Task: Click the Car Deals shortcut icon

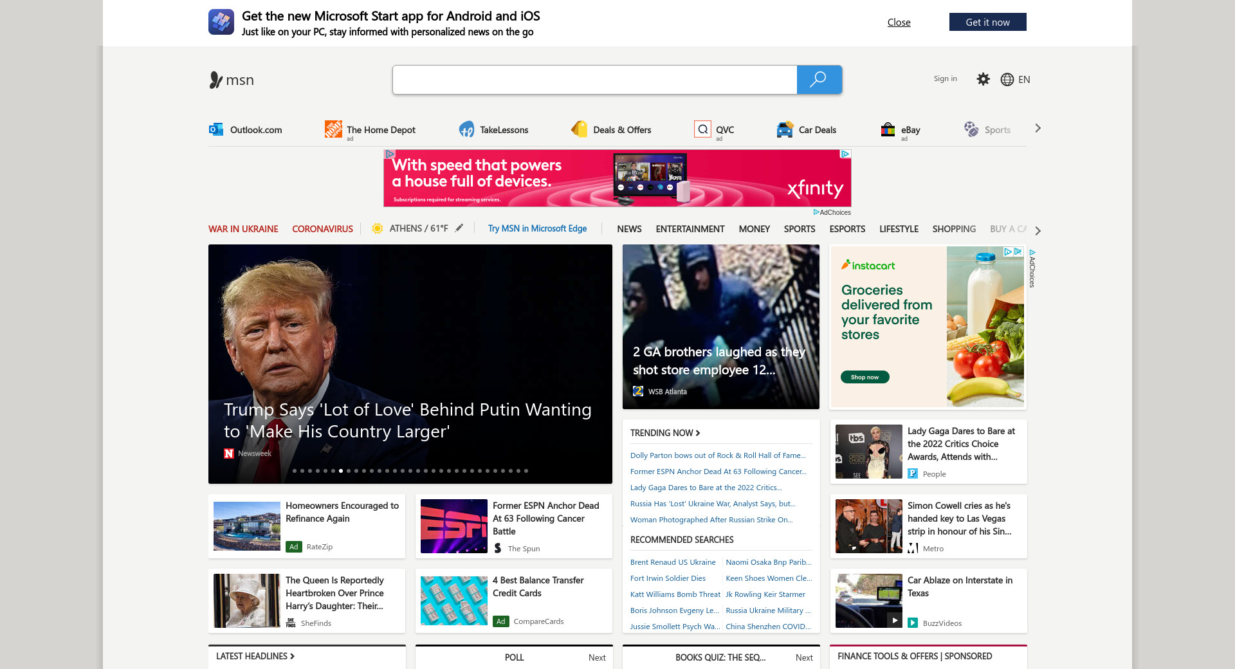Action: (785, 129)
